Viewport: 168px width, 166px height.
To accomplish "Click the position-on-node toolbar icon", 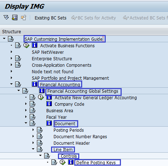I will tap(15, 18).
